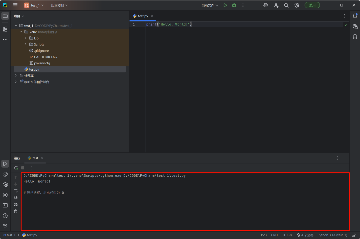Clear console with the trash icon
Image resolution: width=360 pixels, height=239 pixels.
click(16, 211)
